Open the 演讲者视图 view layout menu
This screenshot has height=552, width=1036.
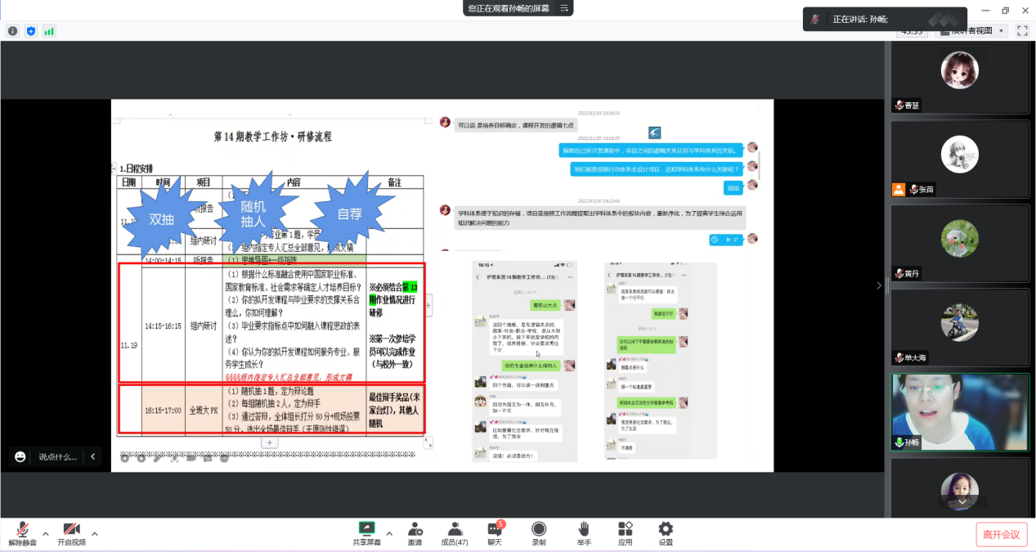pyautogui.click(x=970, y=30)
